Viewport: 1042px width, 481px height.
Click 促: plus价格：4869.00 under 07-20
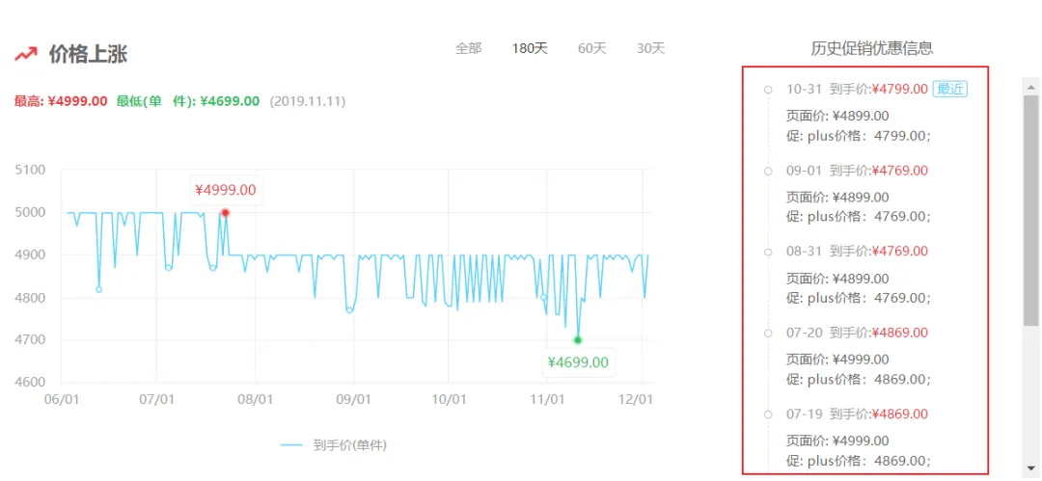click(859, 380)
